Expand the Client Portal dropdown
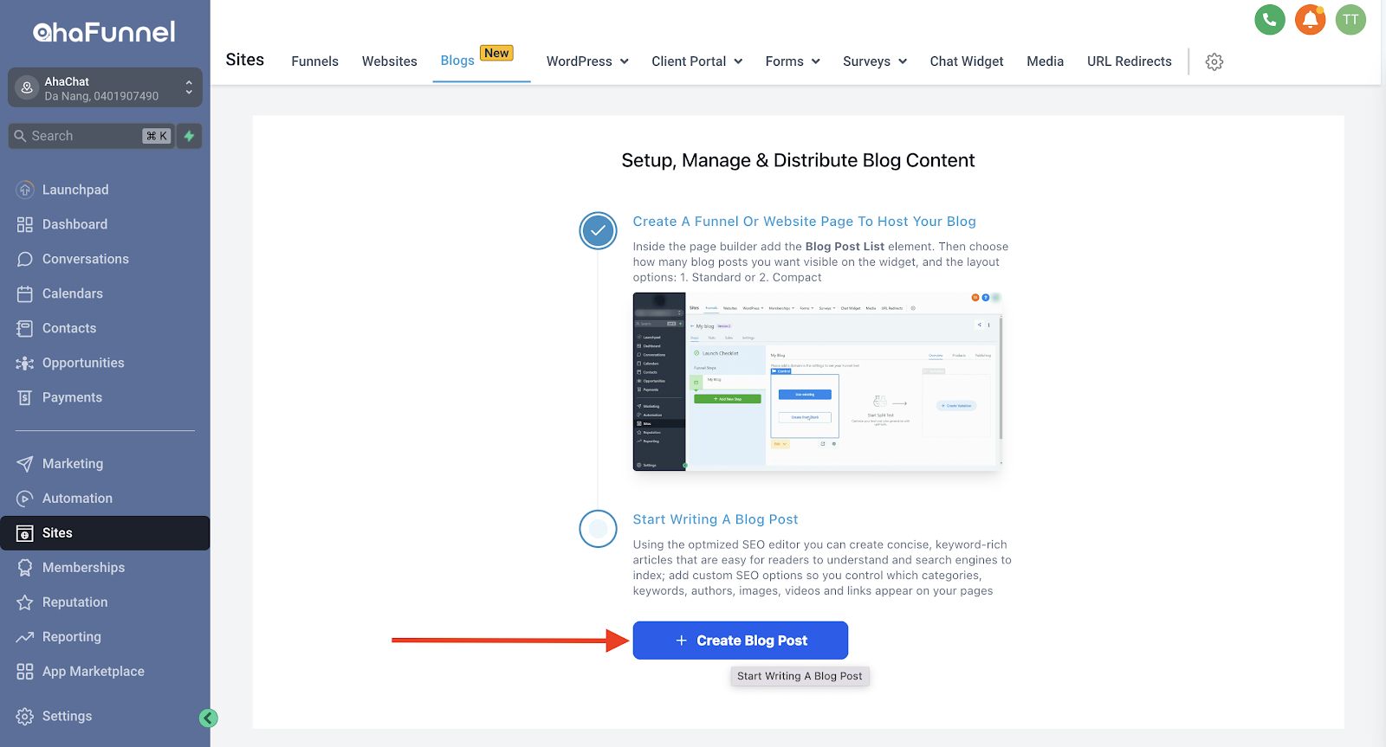 pyautogui.click(x=697, y=61)
